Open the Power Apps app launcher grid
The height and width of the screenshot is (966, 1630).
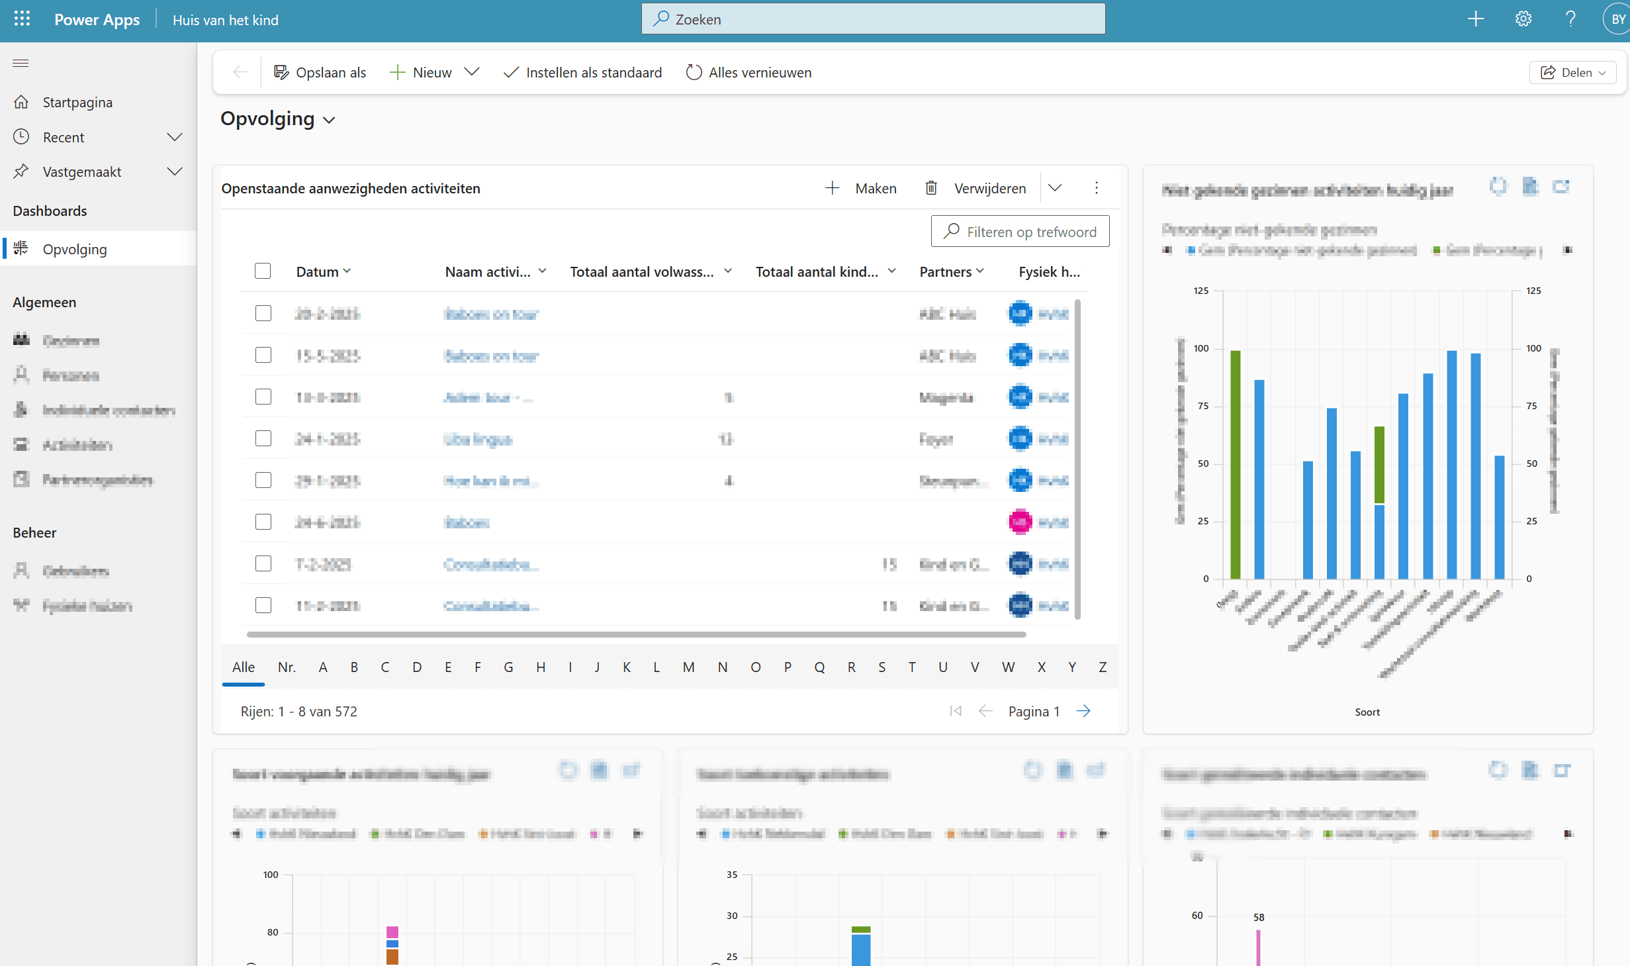[22, 19]
